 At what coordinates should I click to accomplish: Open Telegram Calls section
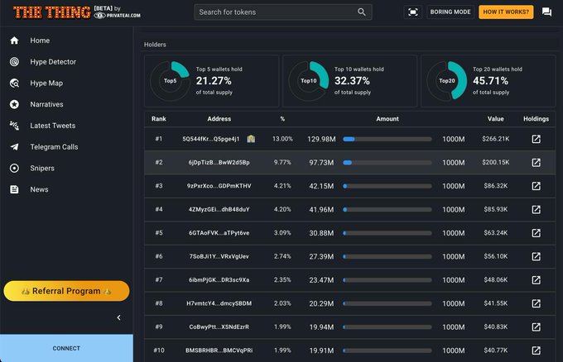54,147
